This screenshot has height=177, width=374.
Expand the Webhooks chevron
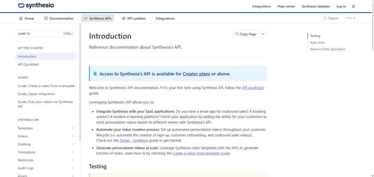click(x=73, y=160)
